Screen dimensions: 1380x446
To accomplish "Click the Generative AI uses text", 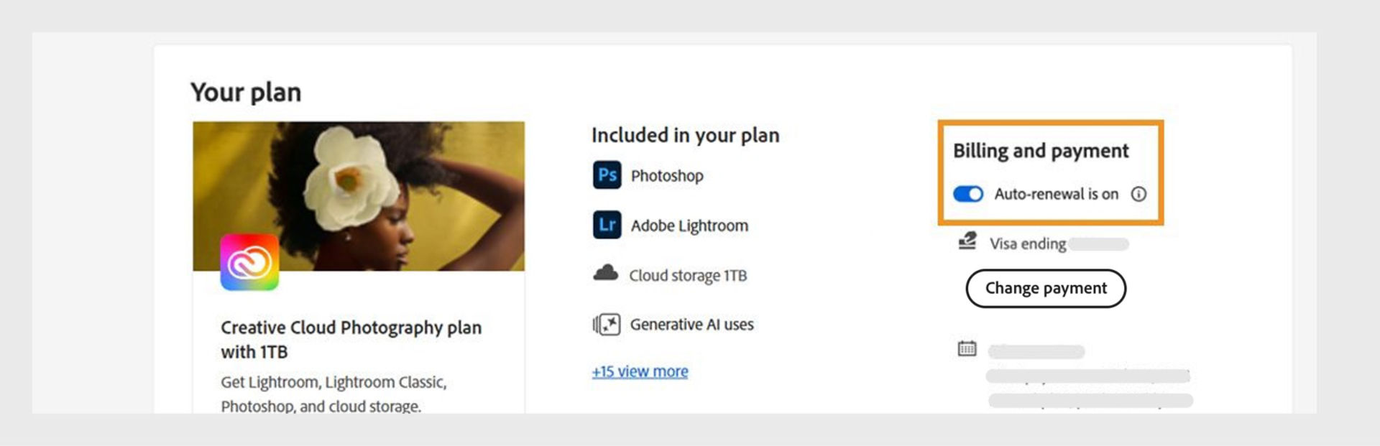I will 691,325.
